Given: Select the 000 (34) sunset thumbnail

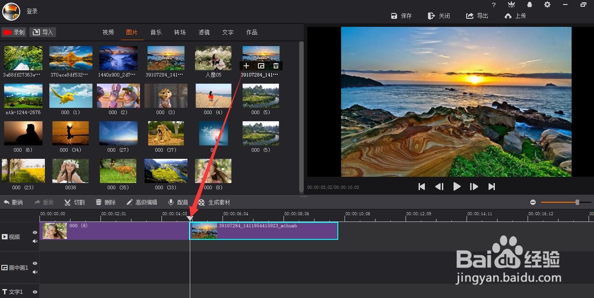Looking at the screenshot, I should [70, 133].
